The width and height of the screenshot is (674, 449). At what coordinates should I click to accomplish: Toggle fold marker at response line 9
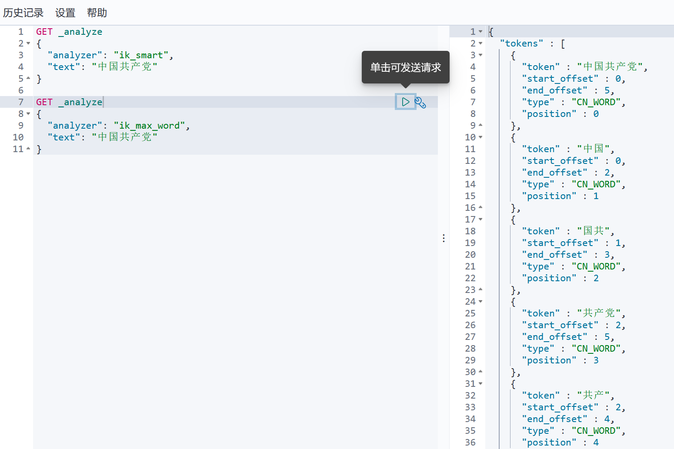coord(480,126)
